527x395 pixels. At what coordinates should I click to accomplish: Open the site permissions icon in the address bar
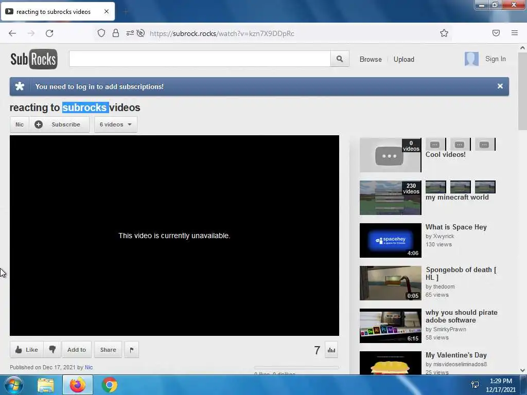tap(130, 33)
